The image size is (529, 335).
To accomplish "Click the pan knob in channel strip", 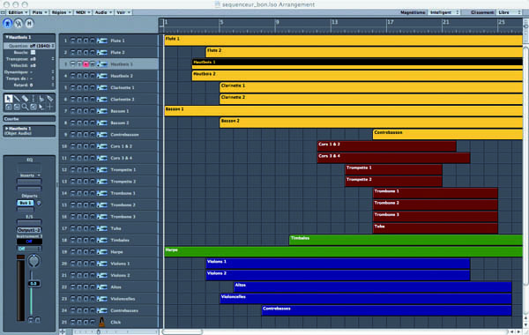I will point(34,261).
